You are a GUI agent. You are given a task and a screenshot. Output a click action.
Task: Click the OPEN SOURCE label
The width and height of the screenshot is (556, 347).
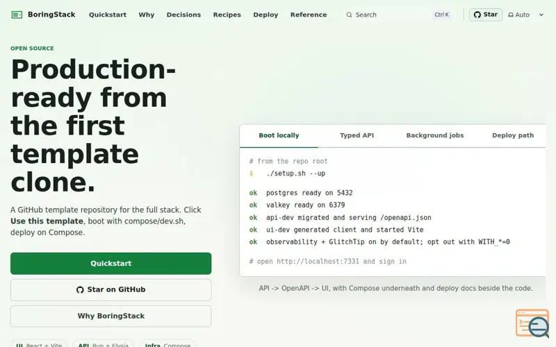(x=32, y=49)
